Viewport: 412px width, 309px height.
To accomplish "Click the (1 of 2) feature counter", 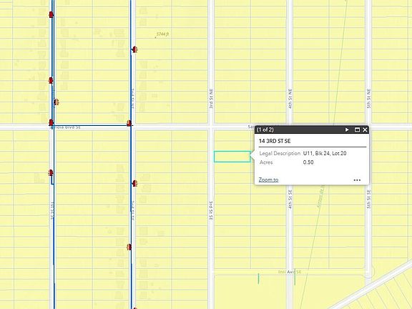I will tap(265, 129).
